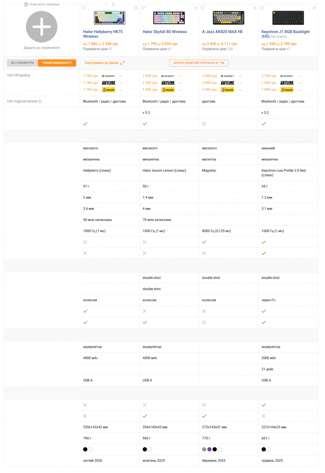325x473 pixels.
Task: Select the ТІЛЬКИ ВІДМІННОСТІ filter
Action: coord(57,63)
